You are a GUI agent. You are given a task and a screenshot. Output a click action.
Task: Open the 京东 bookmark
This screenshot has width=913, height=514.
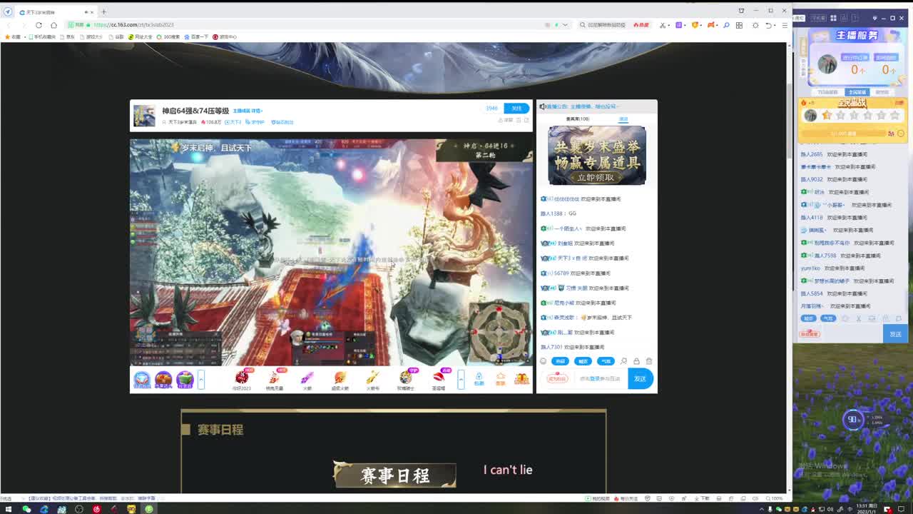[68, 36]
